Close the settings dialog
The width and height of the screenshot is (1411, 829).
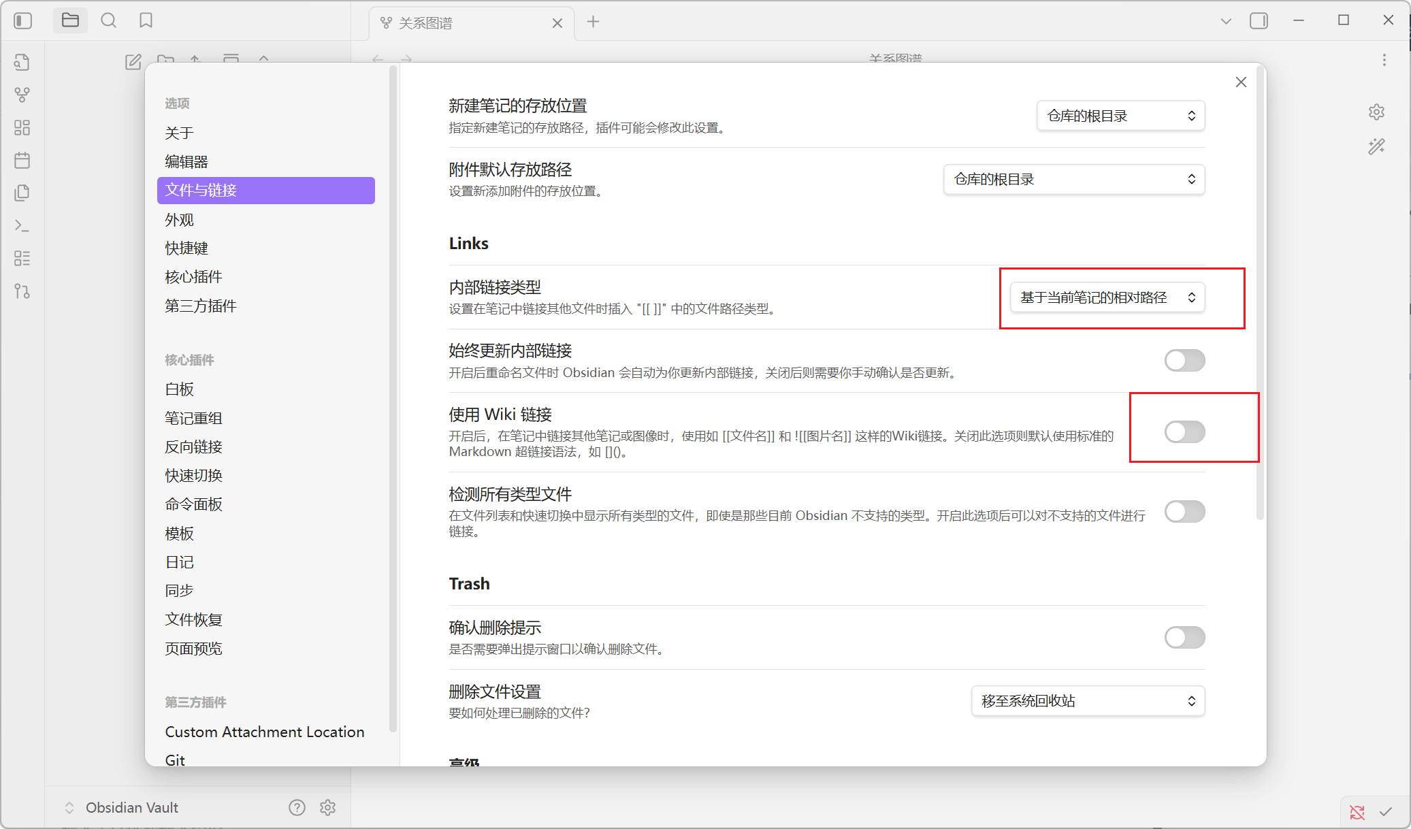[x=1241, y=82]
